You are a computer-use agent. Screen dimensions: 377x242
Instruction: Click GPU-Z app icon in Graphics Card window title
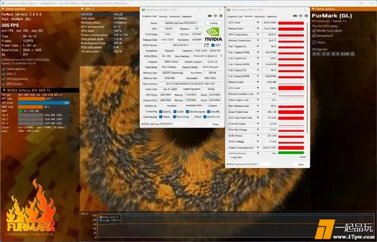144,10
